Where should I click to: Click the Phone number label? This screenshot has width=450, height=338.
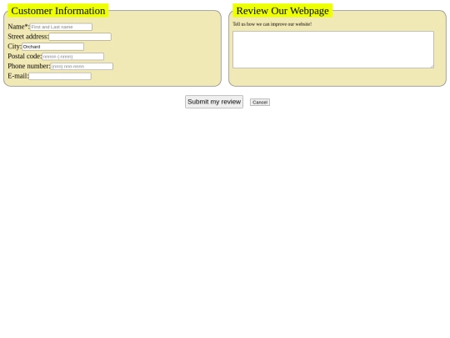coord(29,66)
